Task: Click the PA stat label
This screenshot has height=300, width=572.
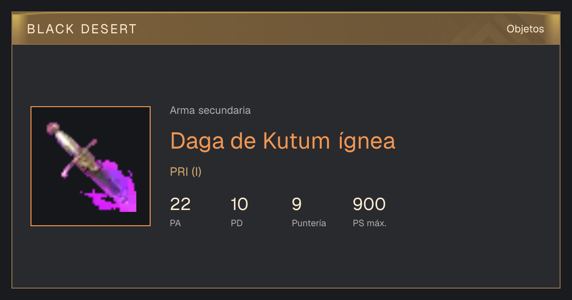Action: pyautogui.click(x=175, y=223)
